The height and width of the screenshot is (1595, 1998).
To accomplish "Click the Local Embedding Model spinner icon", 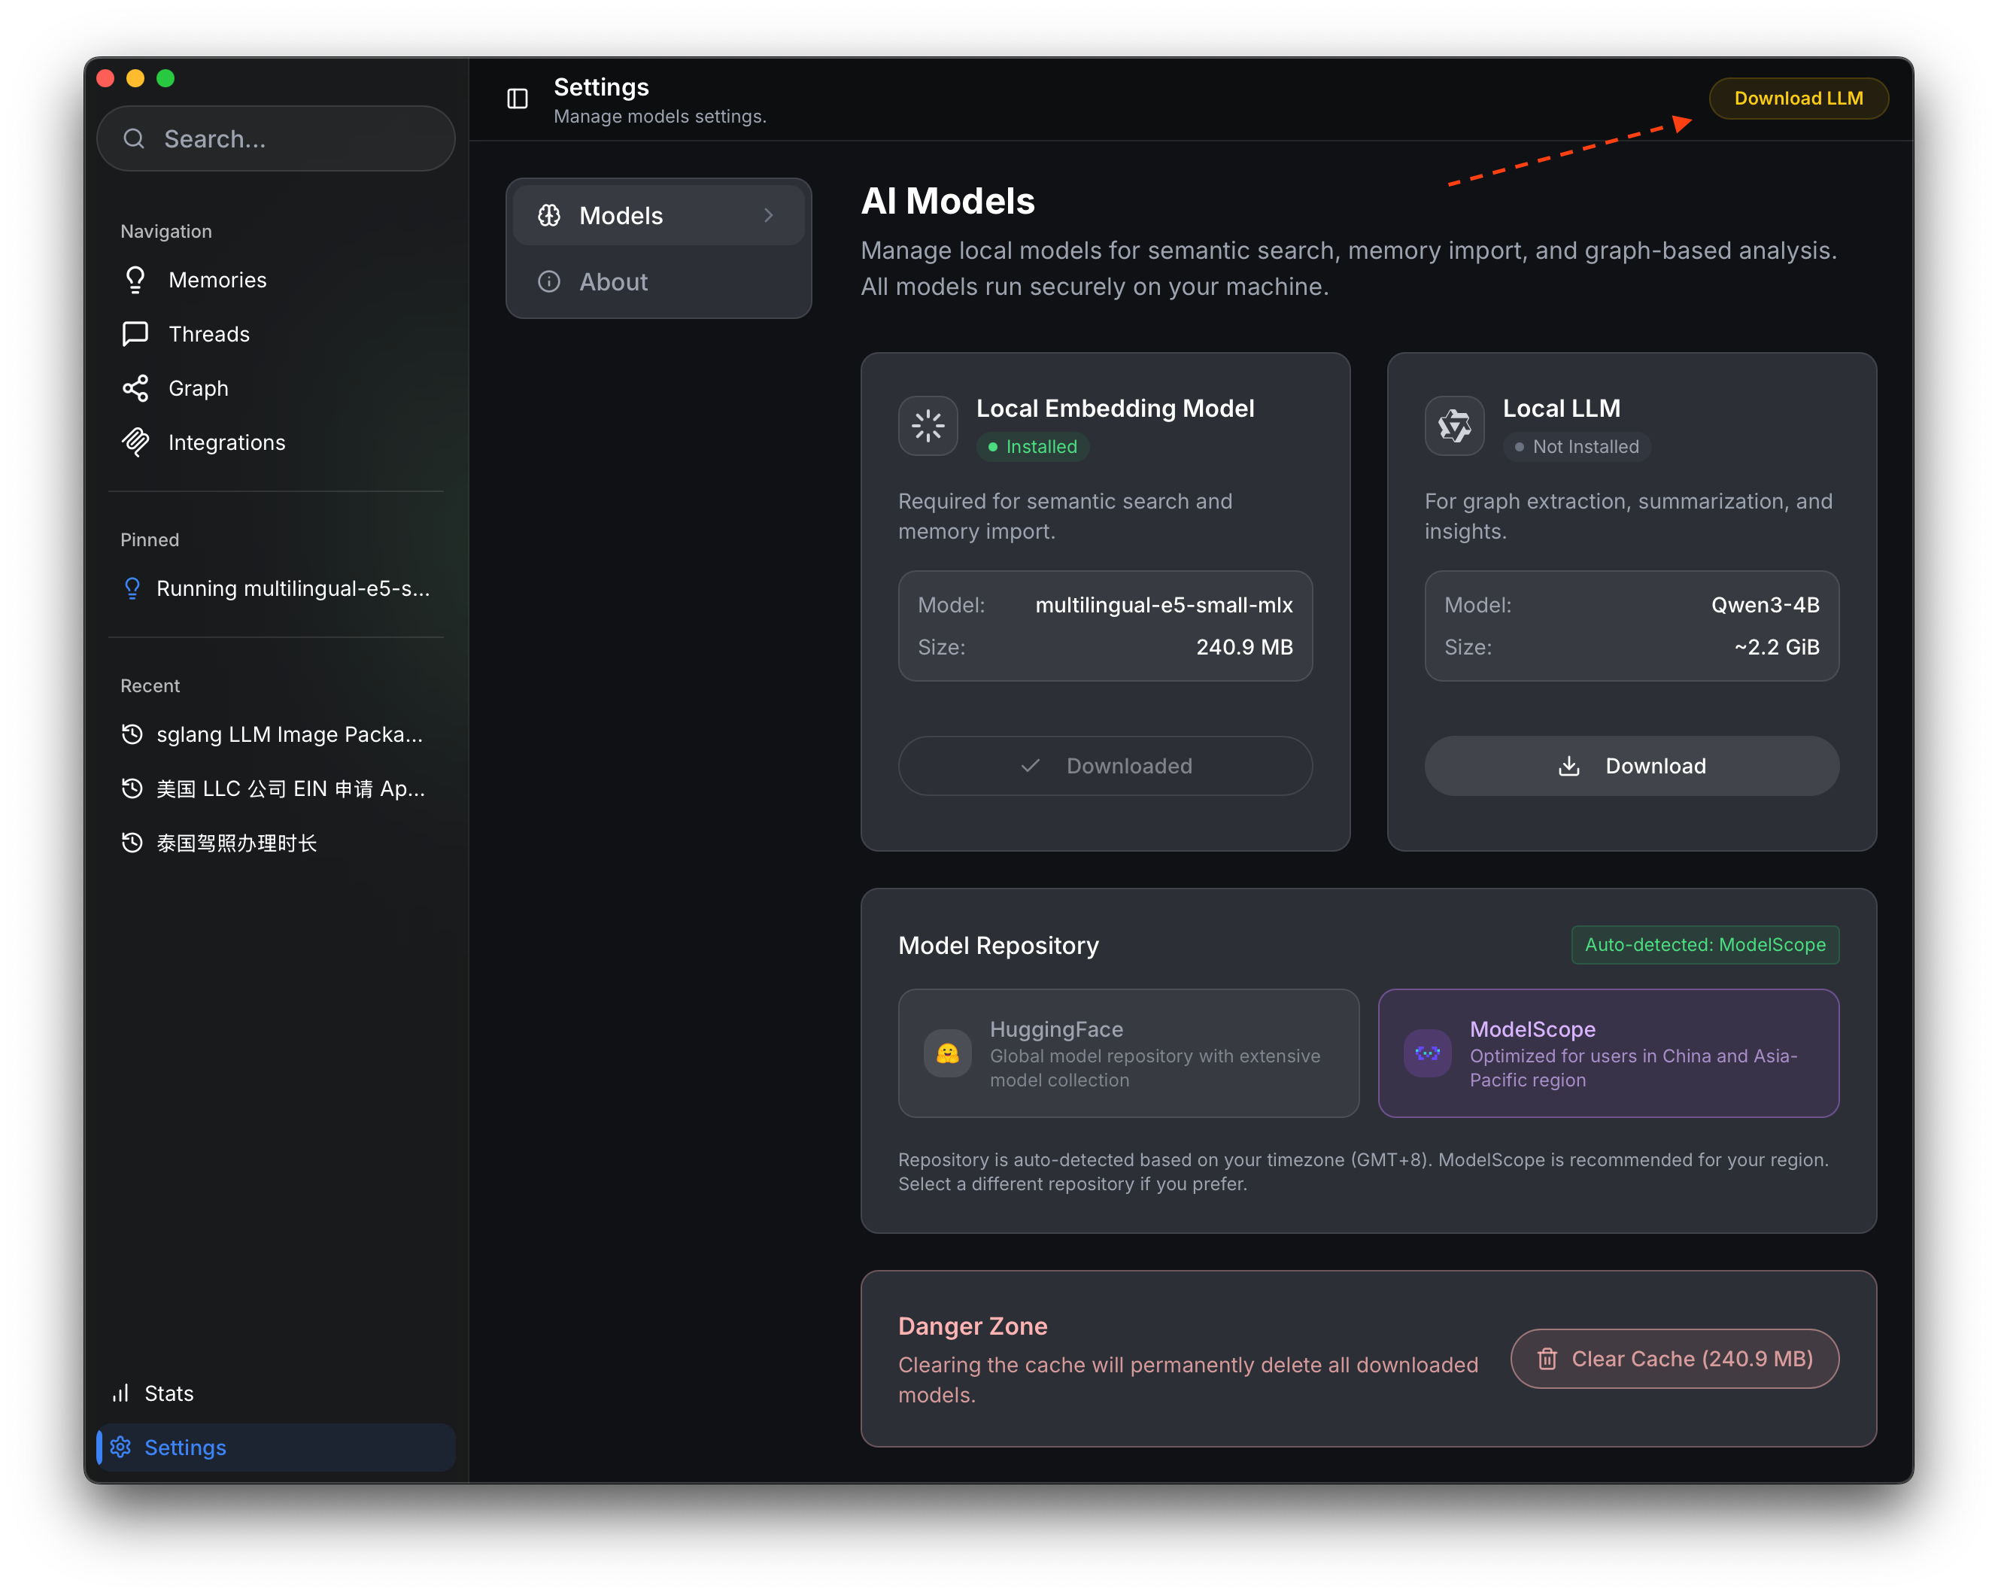I will click(x=928, y=427).
